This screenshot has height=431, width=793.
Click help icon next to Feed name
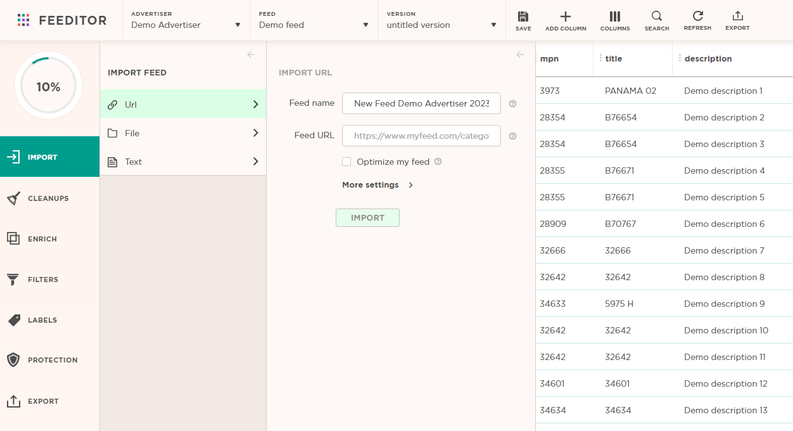pyautogui.click(x=513, y=103)
